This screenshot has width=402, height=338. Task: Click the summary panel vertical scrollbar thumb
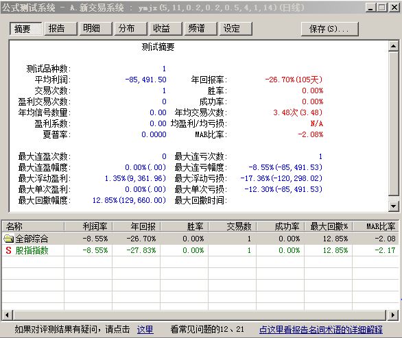[x=393, y=124]
